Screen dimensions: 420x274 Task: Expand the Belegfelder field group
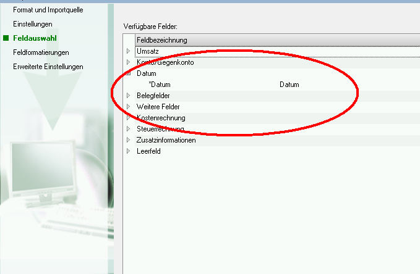click(x=128, y=96)
